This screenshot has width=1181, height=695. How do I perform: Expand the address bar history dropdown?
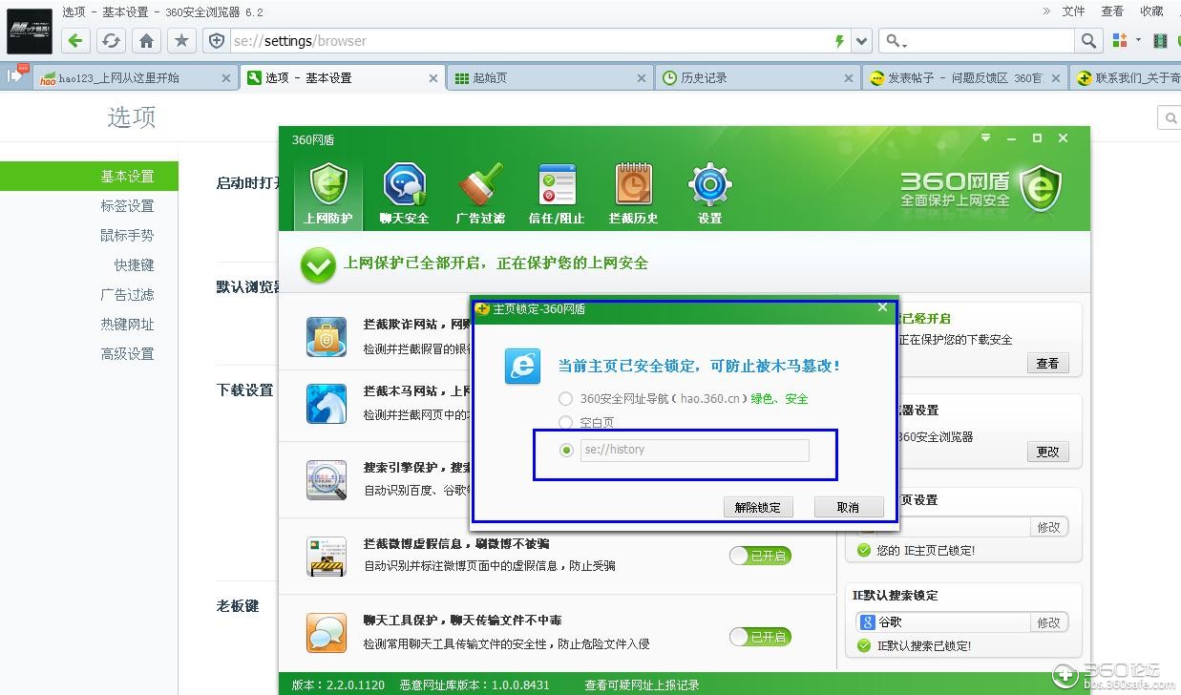(862, 41)
